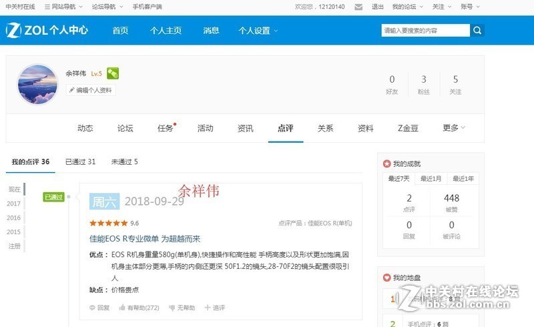
Task: Open the 账号 dropdown in top bar
Action: point(469,7)
